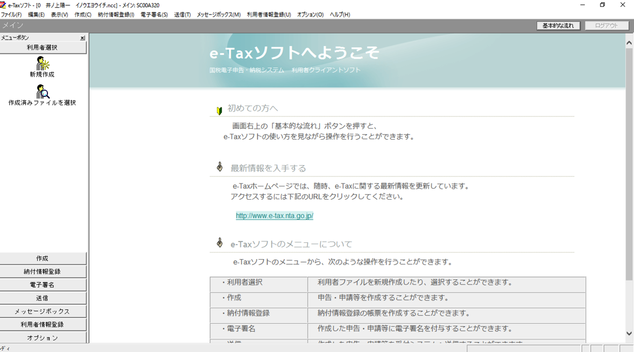Click the e-Taxソフトのメニューについて heading
634x352 pixels.
coord(292,245)
